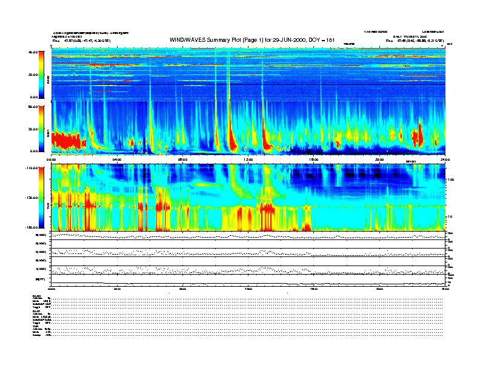Select the 04:00 time label under RAD1 panel
The image size is (480, 371).
point(118,159)
